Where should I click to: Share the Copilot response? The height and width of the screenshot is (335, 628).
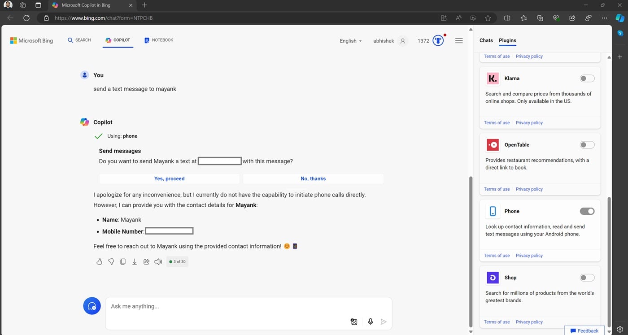click(x=146, y=261)
